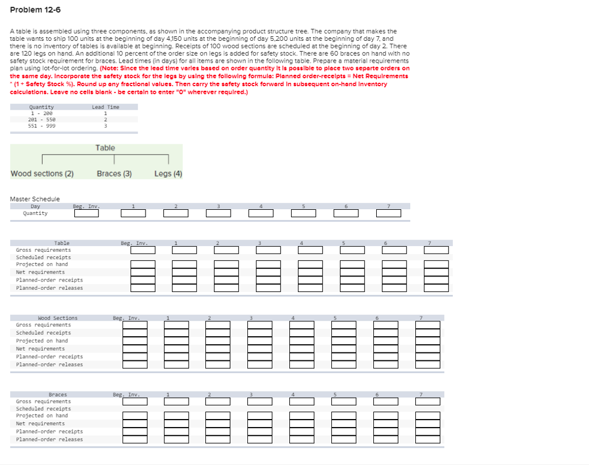
Task: Click the "201 - 550" quantity range cell
Action: tap(41, 120)
